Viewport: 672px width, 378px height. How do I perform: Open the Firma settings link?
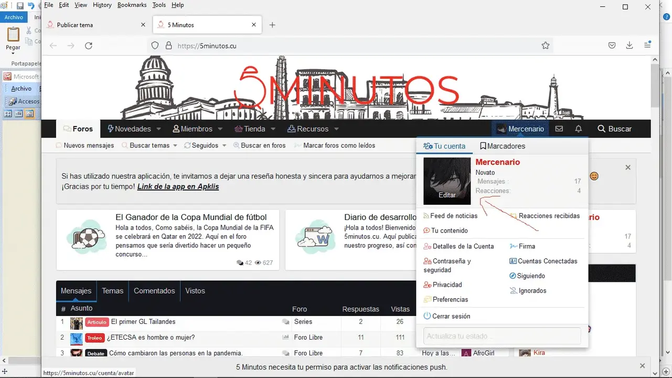coord(522,246)
